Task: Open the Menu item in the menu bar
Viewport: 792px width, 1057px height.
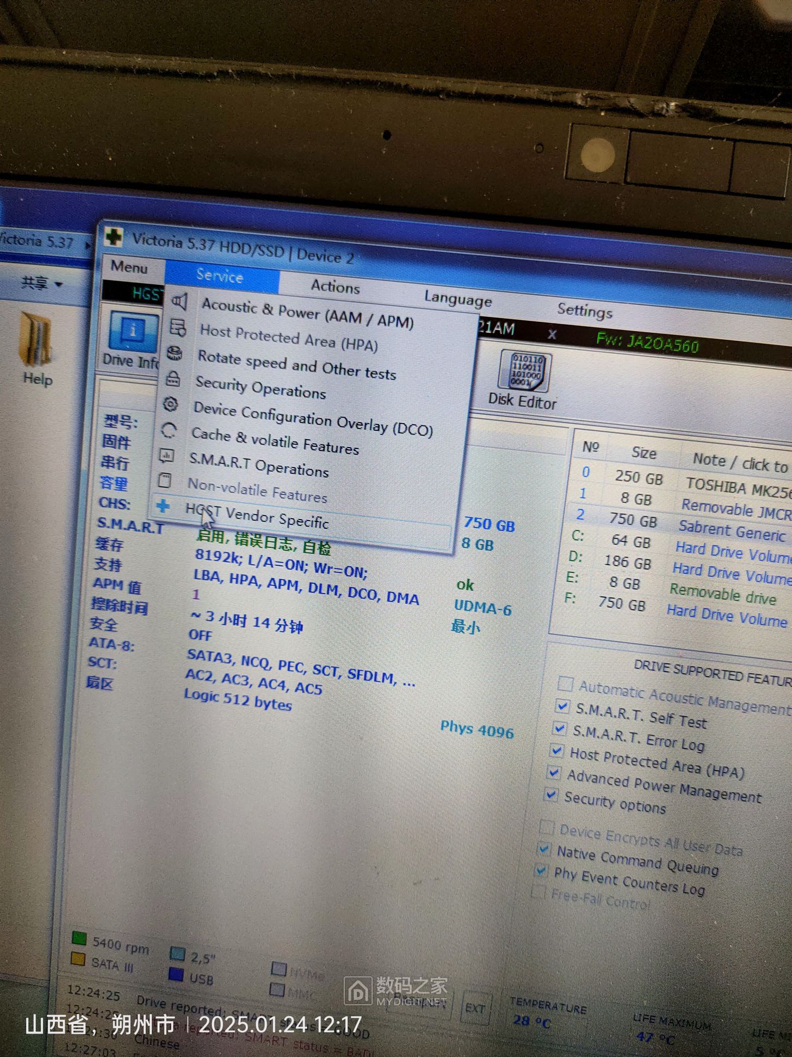Action: pos(129,267)
